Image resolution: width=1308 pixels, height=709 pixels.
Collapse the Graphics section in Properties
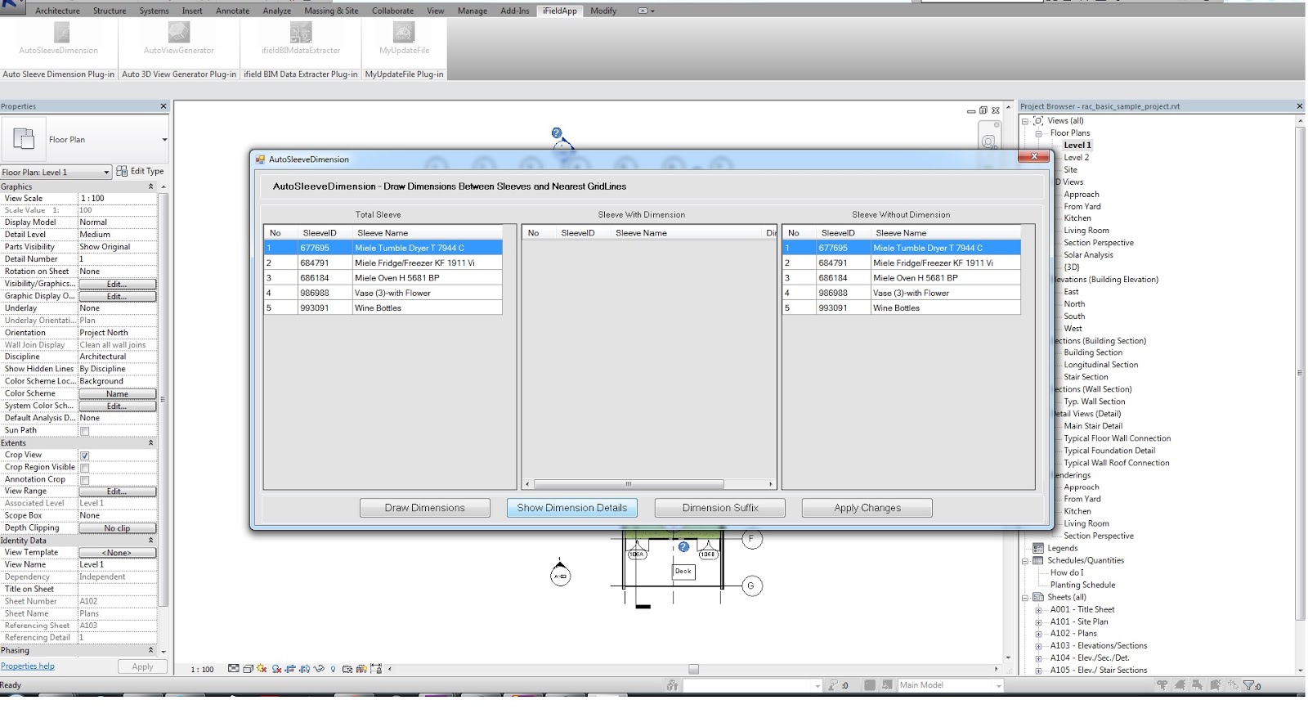point(150,186)
